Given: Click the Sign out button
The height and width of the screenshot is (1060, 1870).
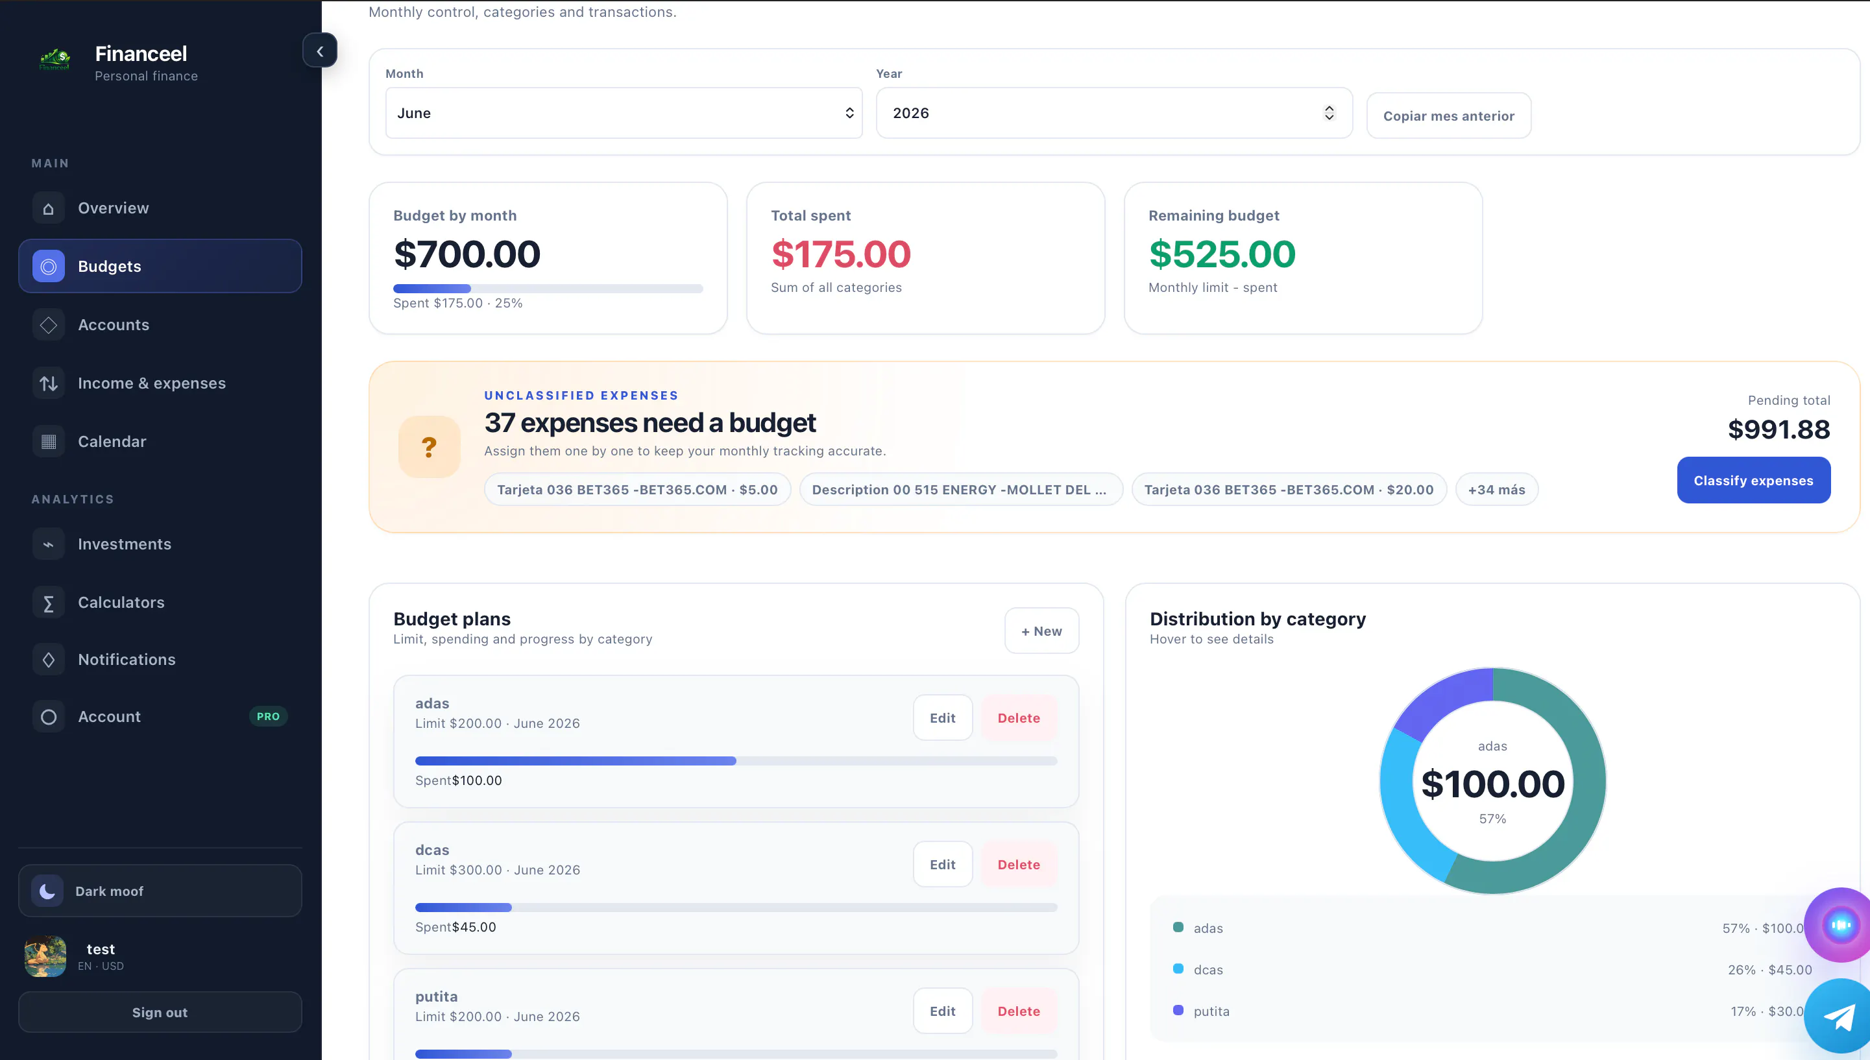Looking at the screenshot, I should 160,1013.
